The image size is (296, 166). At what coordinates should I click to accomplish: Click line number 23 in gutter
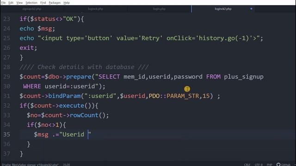[x=7, y=19]
